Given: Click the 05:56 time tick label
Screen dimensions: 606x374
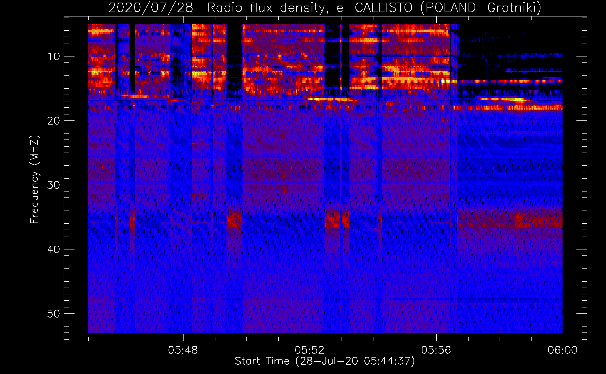Looking at the screenshot, I should [x=436, y=350].
